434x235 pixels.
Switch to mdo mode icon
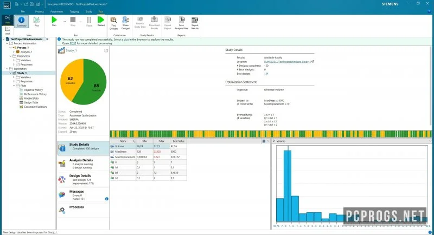(x=8, y=19)
